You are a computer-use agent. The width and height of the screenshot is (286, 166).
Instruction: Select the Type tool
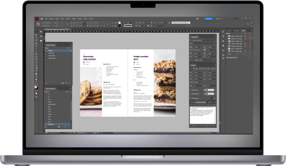(36, 46)
